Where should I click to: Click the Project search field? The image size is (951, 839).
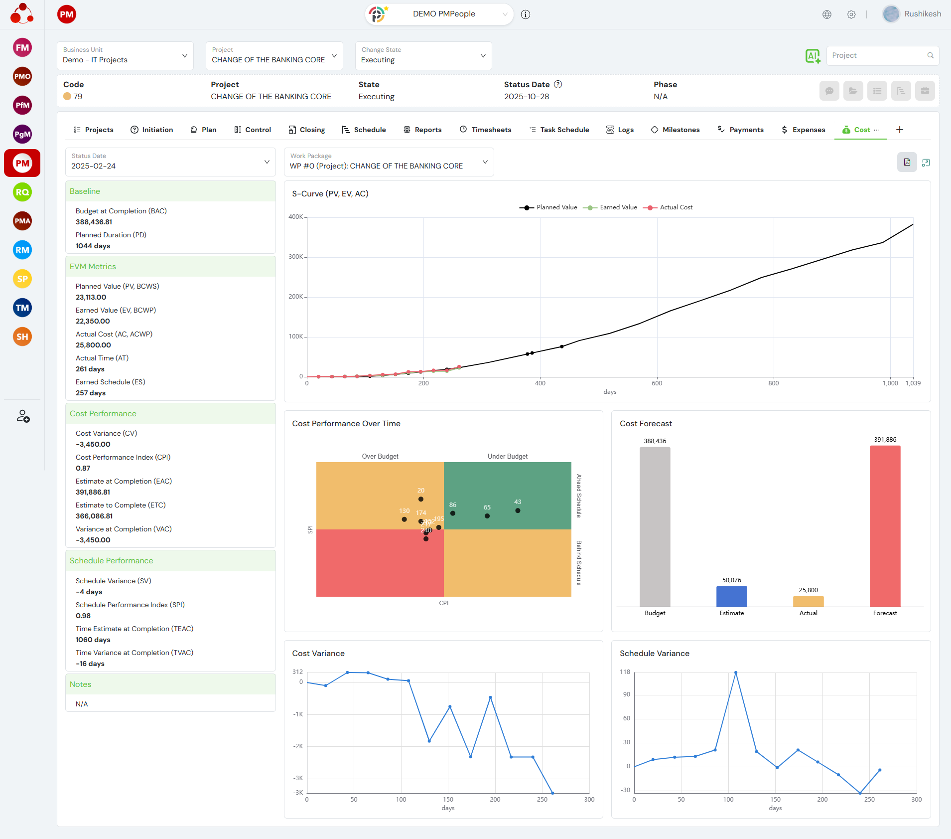pos(877,56)
